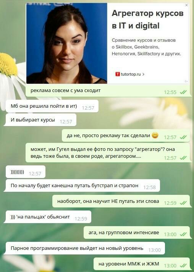Click the chevron next to tutortop.ru
The width and height of the screenshot is (194, 272).
pyautogui.click(x=143, y=74)
